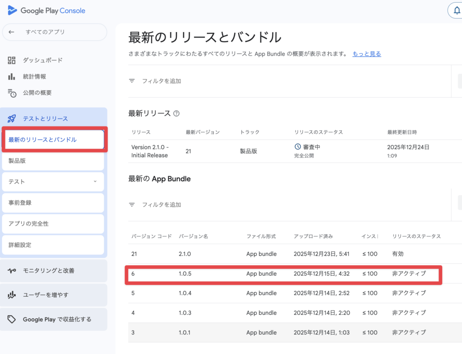462x354 pixels.
Task: Expand the テスト submenu chevron
Action: (x=95, y=182)
